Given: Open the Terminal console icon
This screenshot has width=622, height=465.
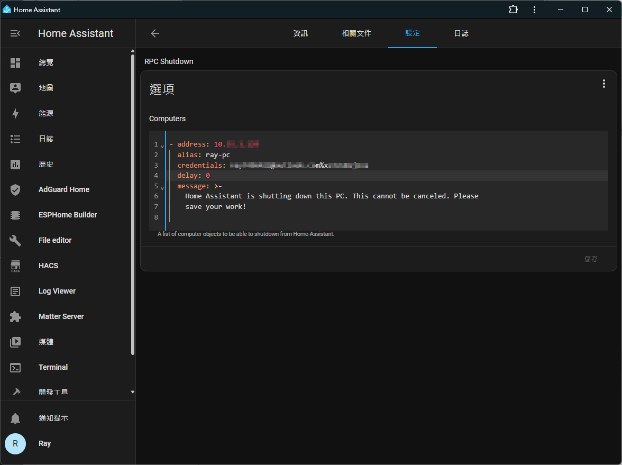Looking at the screenshot, I should 15,367.
